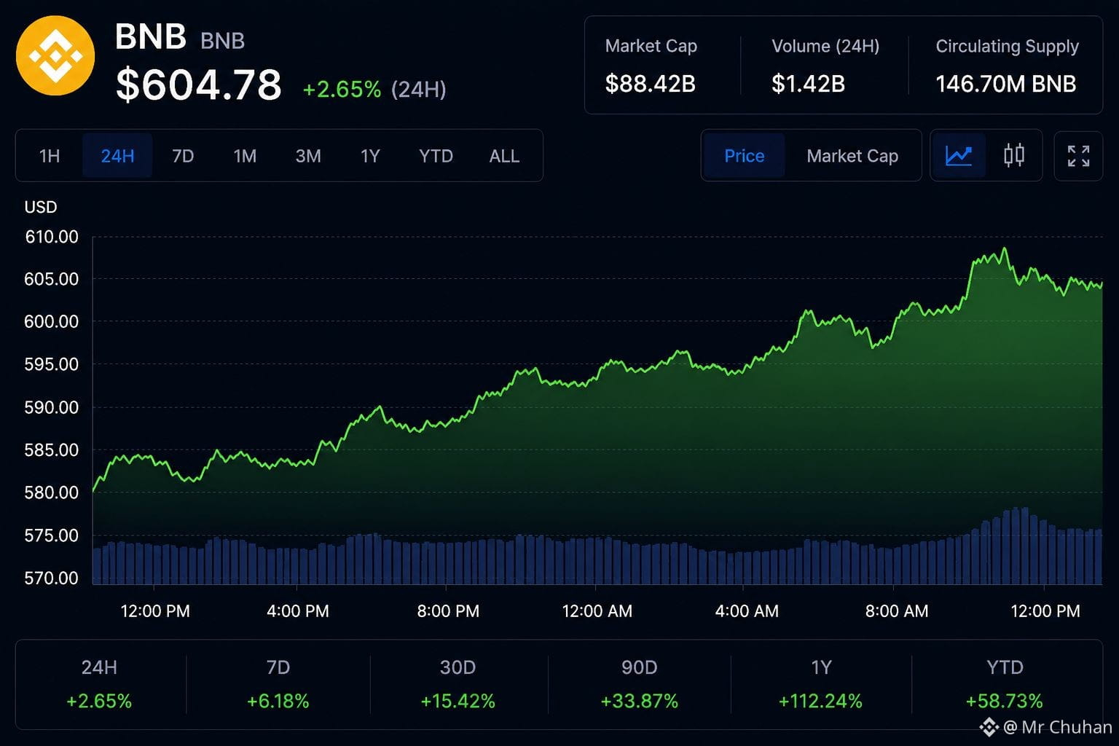Viewport: 1119px width, 746px height.
Task: Switch to candlestick chart view
Action: tap(1014, 155)
